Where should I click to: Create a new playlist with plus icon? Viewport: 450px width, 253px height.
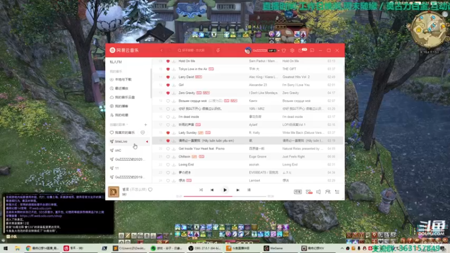click(x=146, y=125)
